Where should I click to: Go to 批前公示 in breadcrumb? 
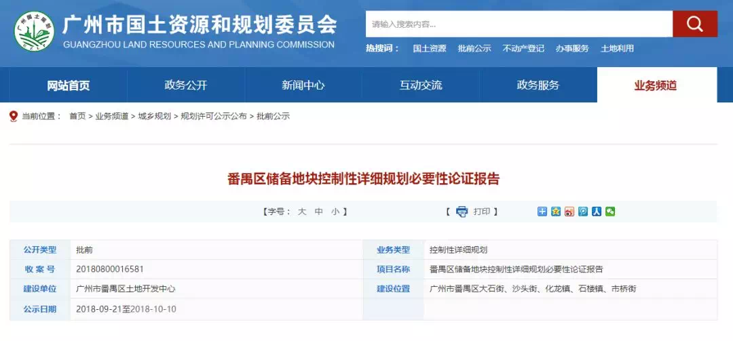[273, 117]
